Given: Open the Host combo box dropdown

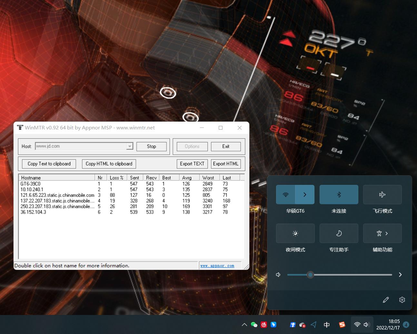Looking at the screenshot, I should 130,147.
